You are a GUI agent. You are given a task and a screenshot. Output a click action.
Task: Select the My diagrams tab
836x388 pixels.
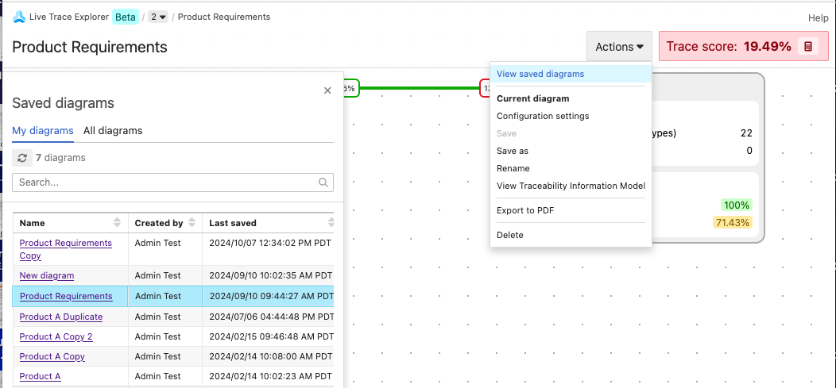point(43,131)
